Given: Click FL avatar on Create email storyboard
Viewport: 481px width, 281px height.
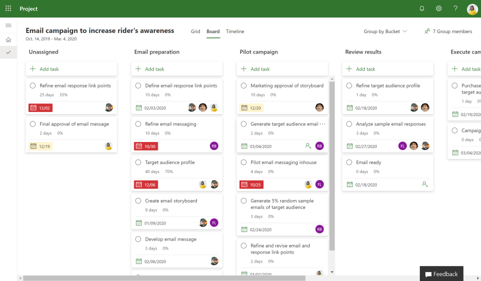Looking at the screenshot, I should [214, 223].
